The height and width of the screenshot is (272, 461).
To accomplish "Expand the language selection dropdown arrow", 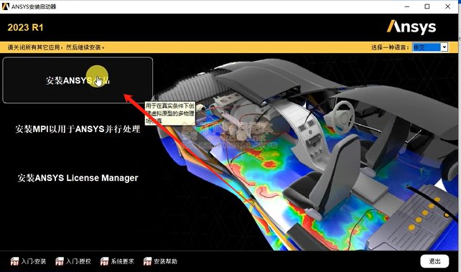I will (444, 47).
